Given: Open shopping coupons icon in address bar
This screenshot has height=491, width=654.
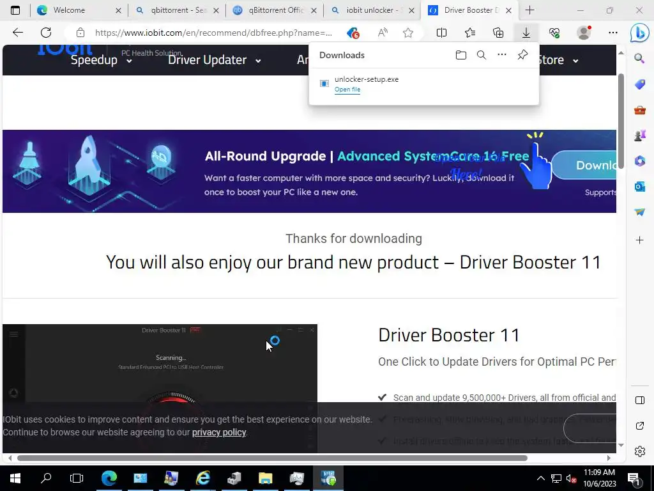Looking at the screenshot, I should (x=353, y=33).
